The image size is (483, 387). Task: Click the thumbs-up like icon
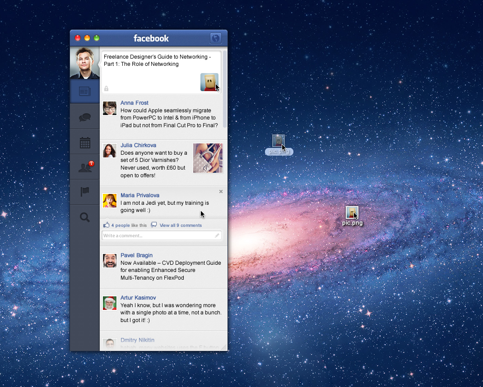pos(106,225)
